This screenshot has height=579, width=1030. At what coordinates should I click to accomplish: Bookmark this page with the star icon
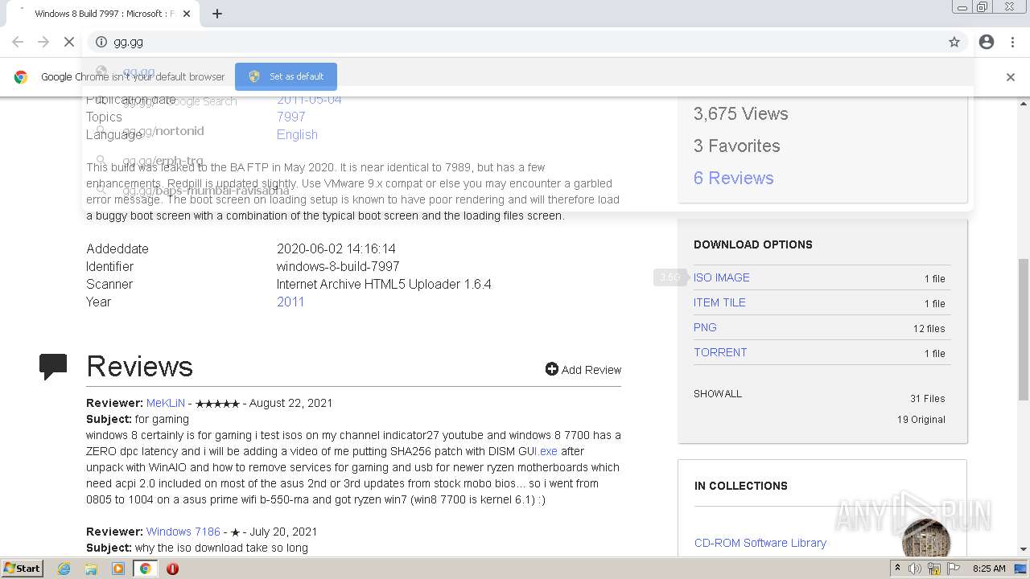tap(954, 42)
